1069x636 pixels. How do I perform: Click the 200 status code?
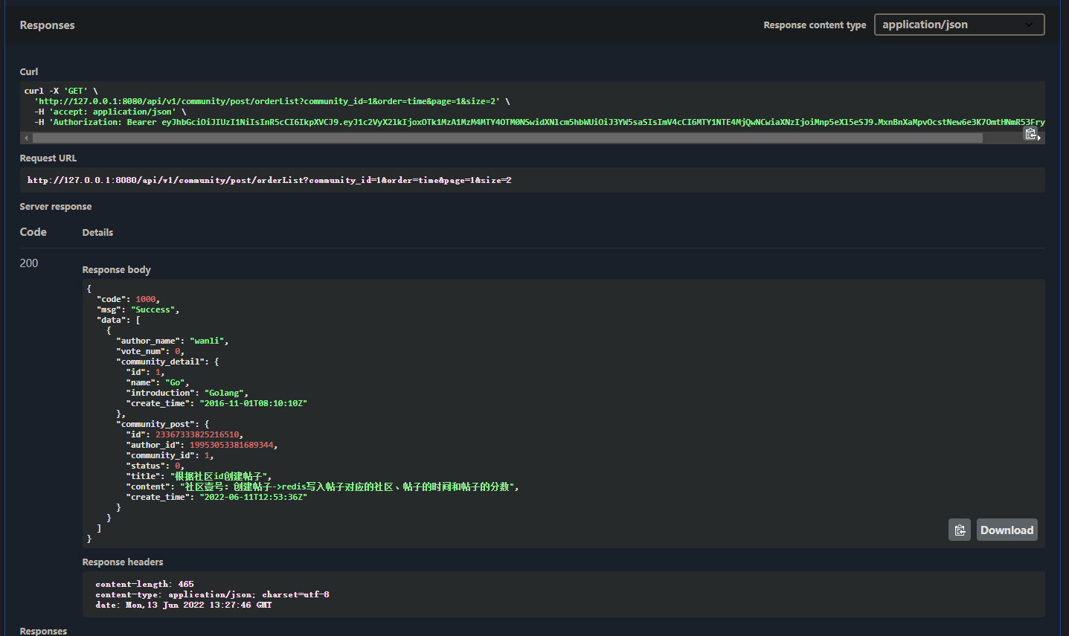pyautogui.click(x=29, y=263)
